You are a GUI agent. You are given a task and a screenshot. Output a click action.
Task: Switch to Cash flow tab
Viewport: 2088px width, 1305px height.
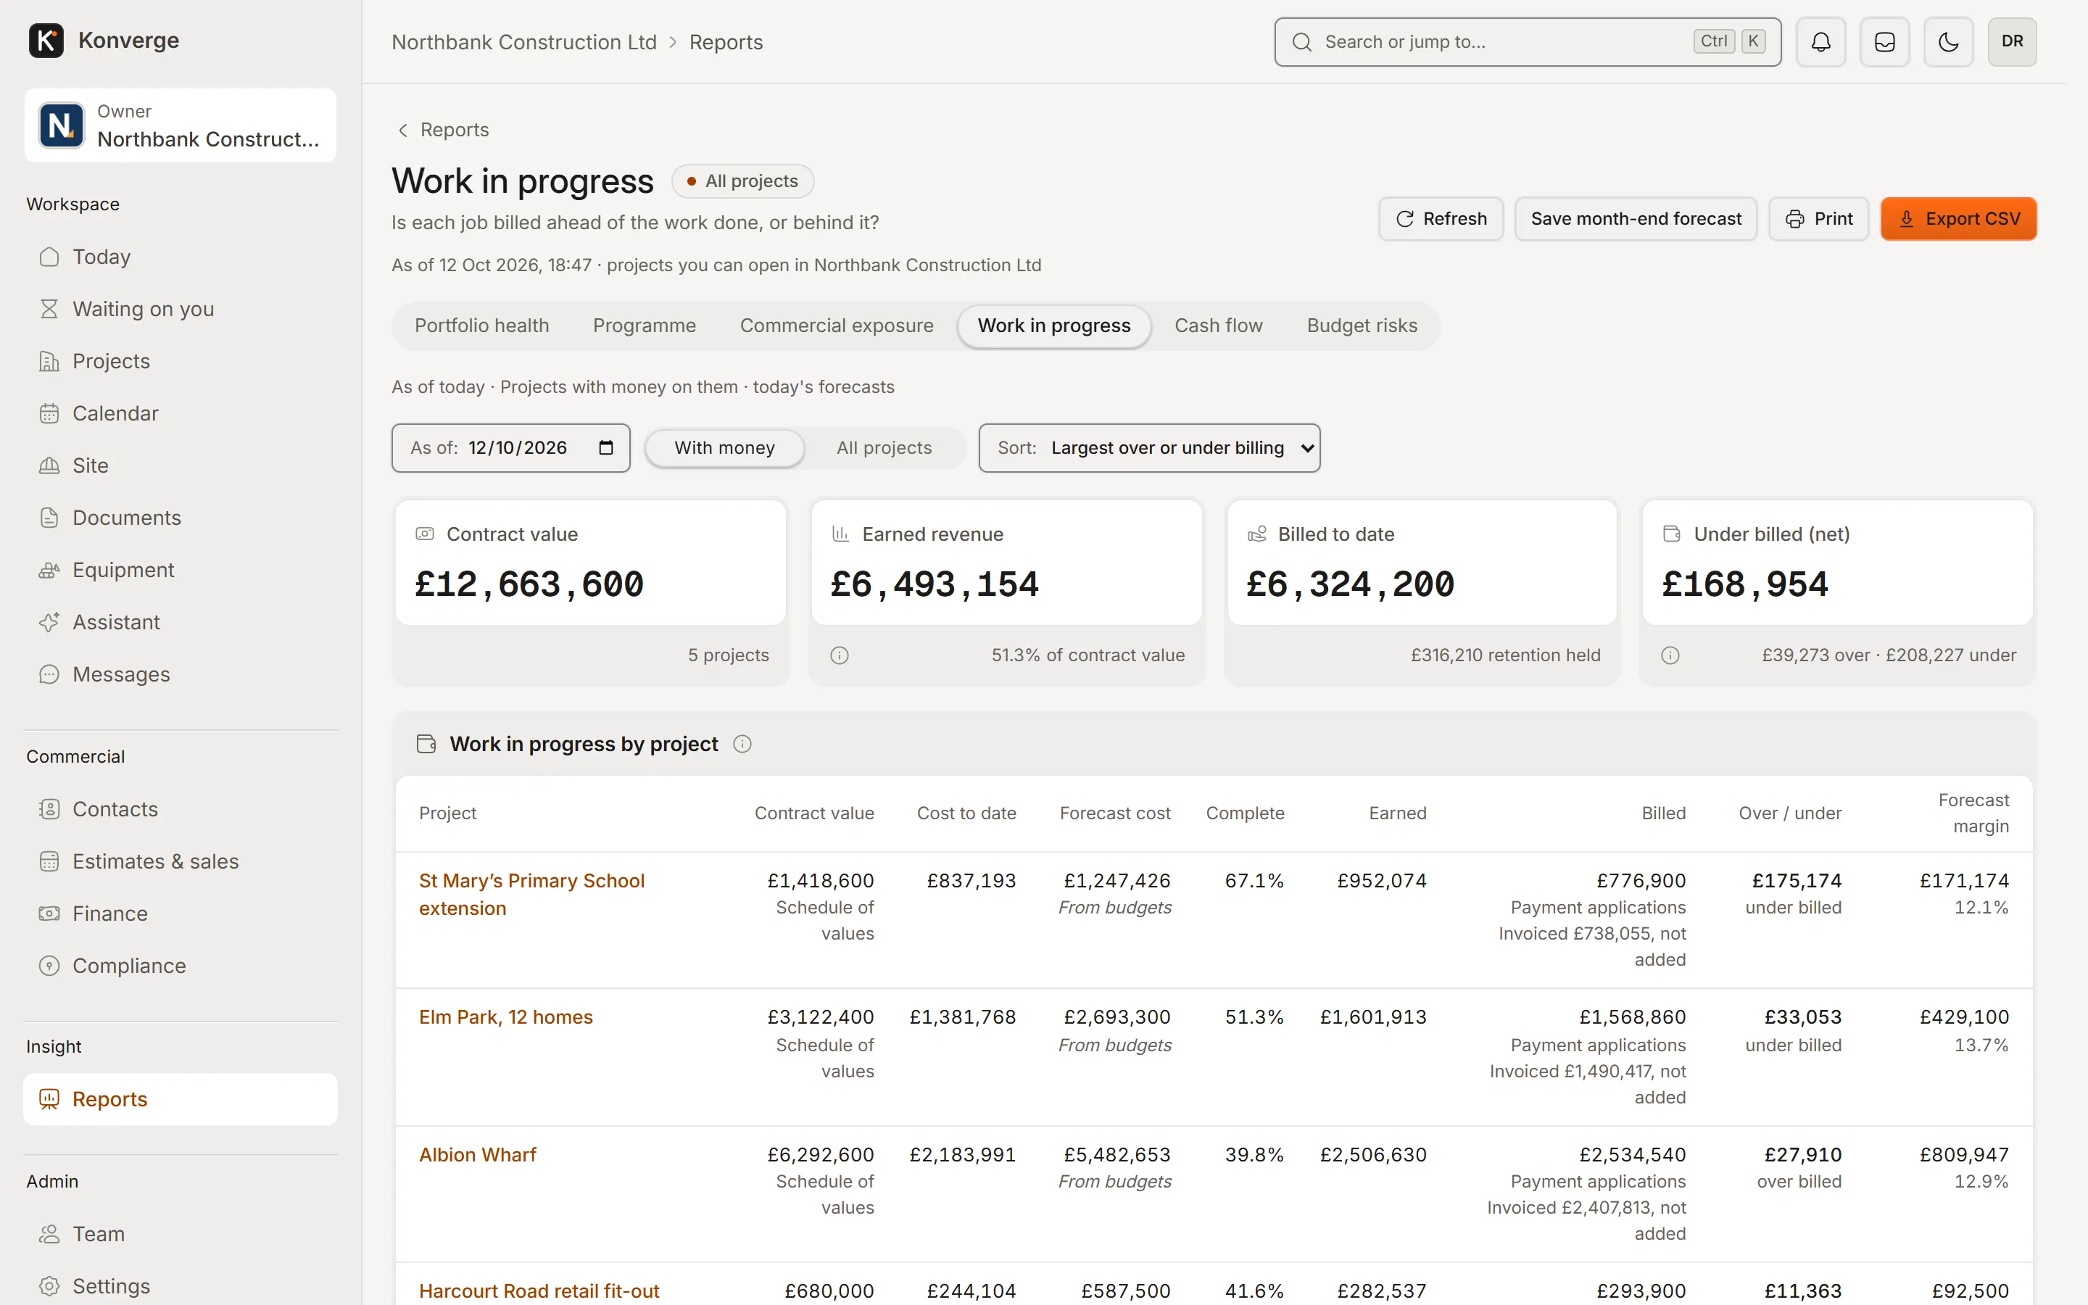tap(1218, 326)
